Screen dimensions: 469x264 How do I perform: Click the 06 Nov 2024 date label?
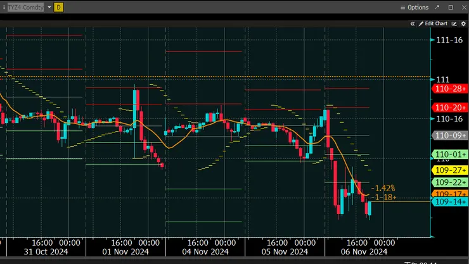point(364,252)
